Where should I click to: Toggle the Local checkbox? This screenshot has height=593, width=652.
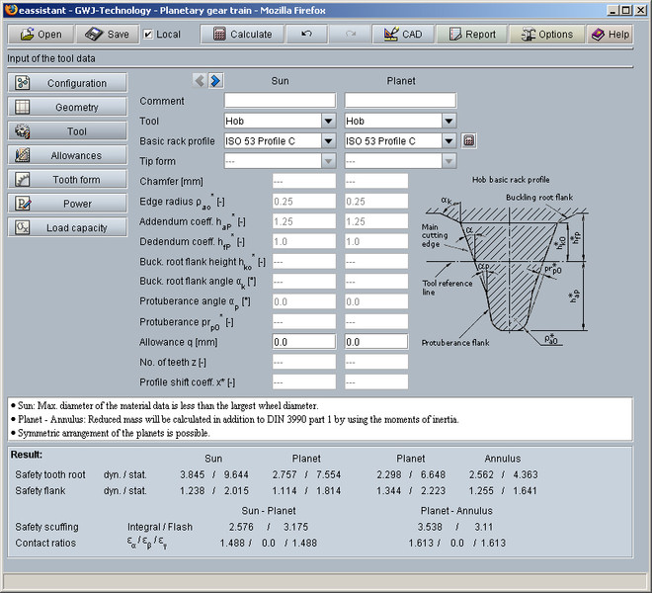[148, 34]
